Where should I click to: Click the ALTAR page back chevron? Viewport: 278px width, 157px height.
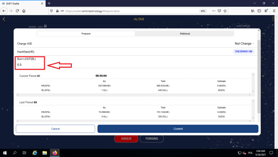(4, 19)
